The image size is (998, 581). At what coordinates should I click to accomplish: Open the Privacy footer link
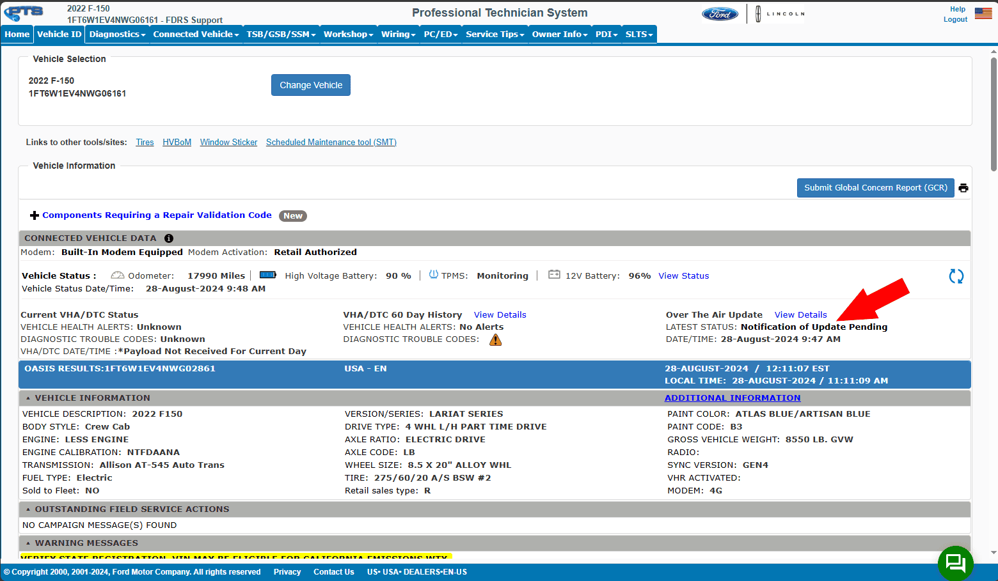tap(287, 572)
